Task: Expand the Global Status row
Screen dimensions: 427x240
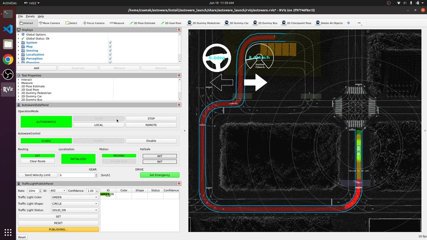Action: pos(19,38)
